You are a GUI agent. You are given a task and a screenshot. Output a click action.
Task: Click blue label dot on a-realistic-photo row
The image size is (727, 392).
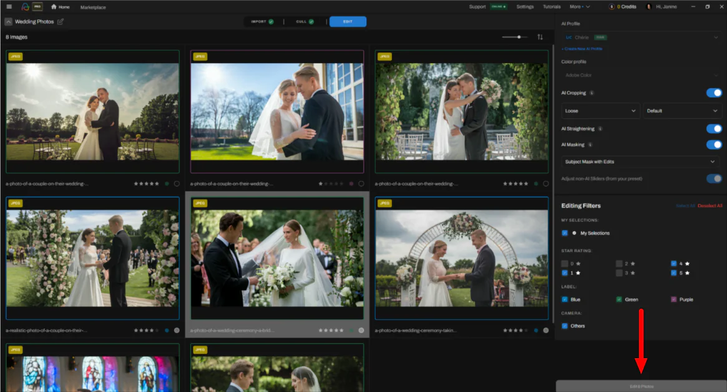(x=167, y=330)
